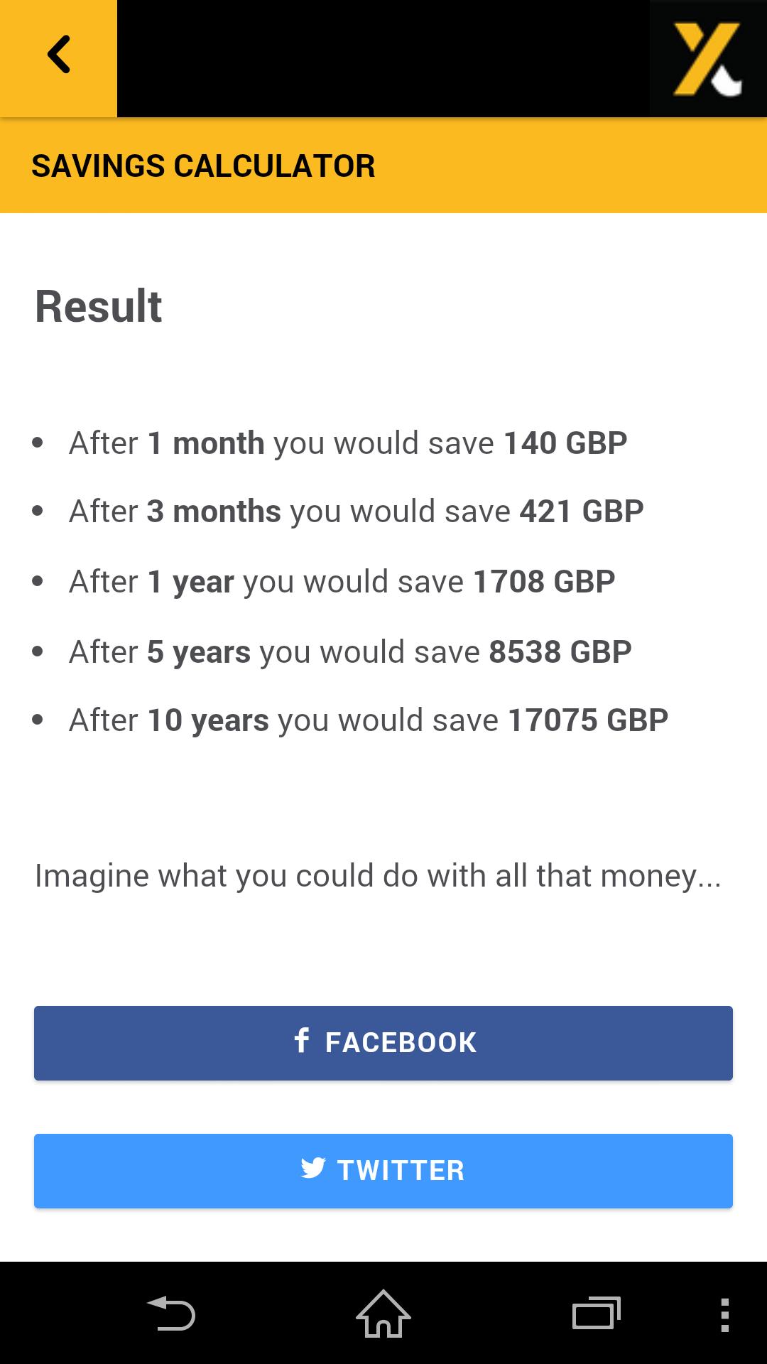Tap the Twitter bird icon
This screenshot has height=1364, width=767.
(313, 1169)
